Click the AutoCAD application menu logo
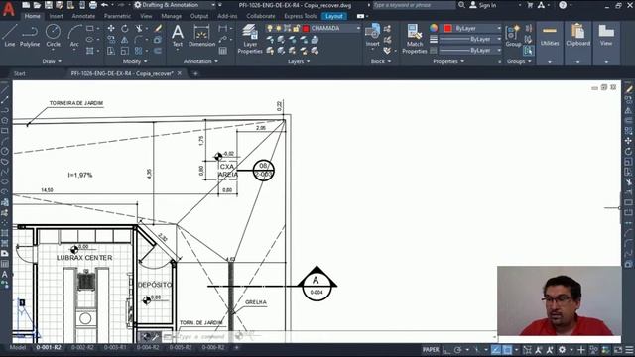 [x=9, y=9]
